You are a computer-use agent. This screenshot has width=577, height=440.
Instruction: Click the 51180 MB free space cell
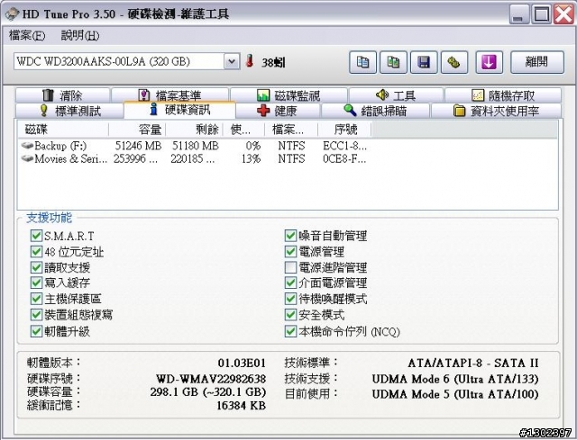[x=196, y=146]
